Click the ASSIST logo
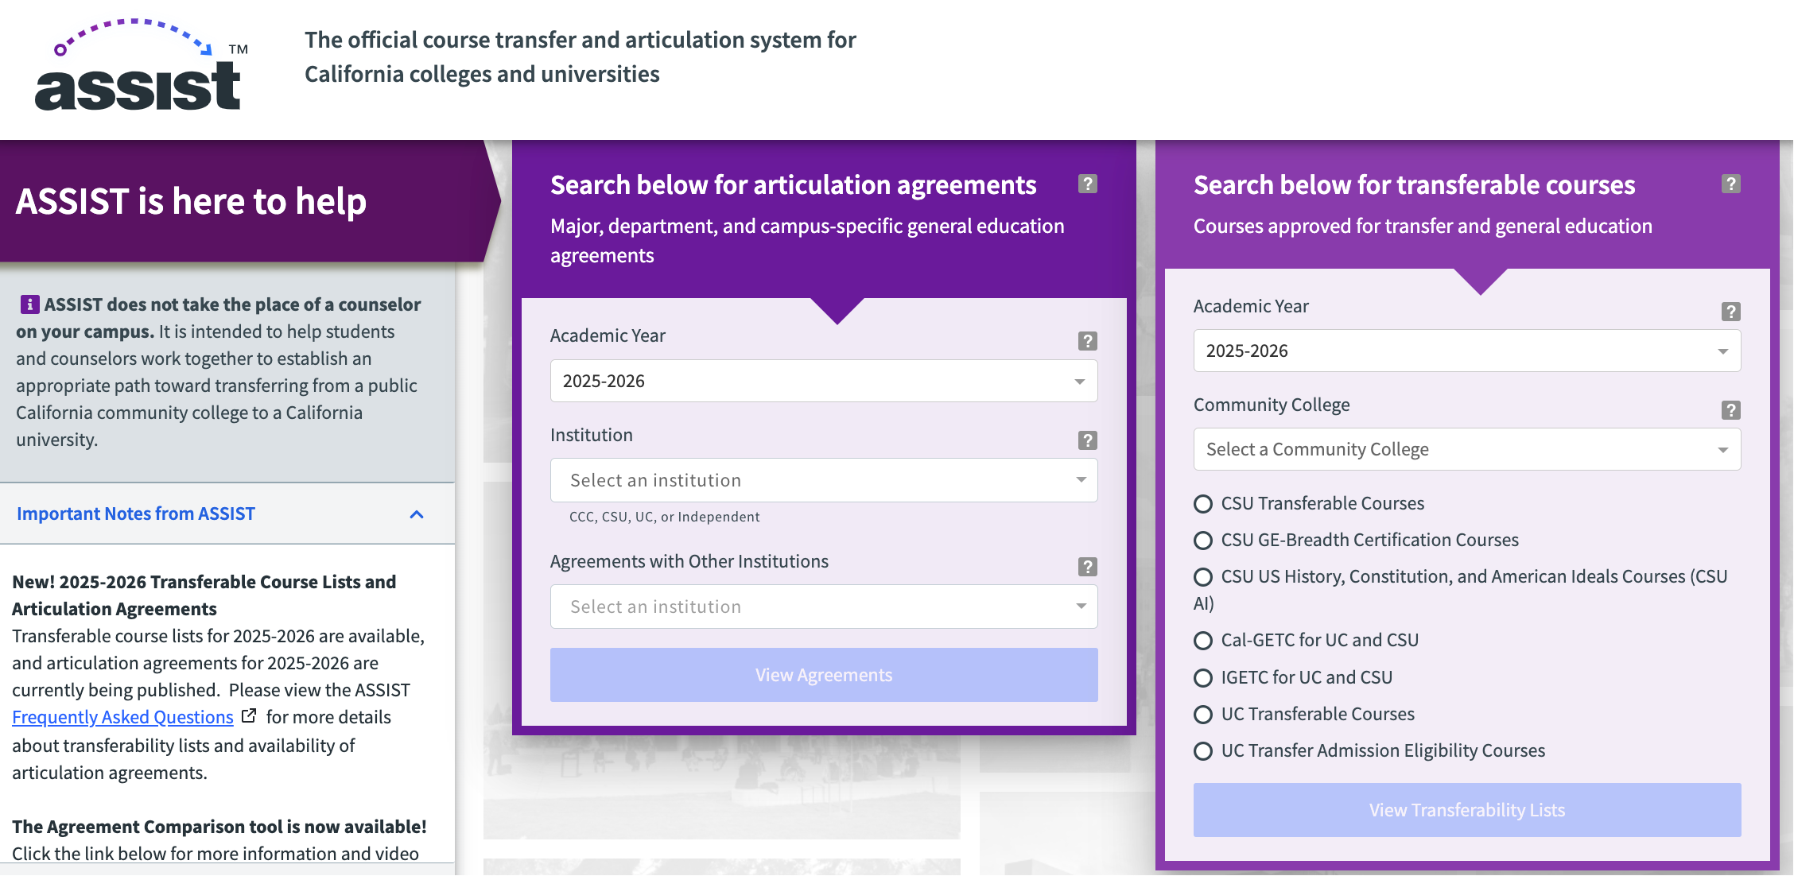 point(141,64)
